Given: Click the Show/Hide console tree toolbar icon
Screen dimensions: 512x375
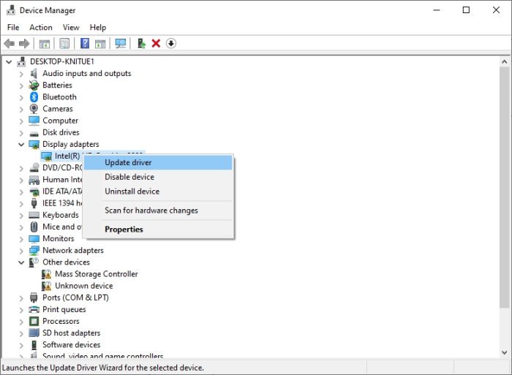Looking at the screenshot, I should 45,43.
